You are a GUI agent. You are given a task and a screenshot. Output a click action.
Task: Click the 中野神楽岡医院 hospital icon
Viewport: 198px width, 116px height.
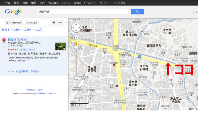coord(83,75)
